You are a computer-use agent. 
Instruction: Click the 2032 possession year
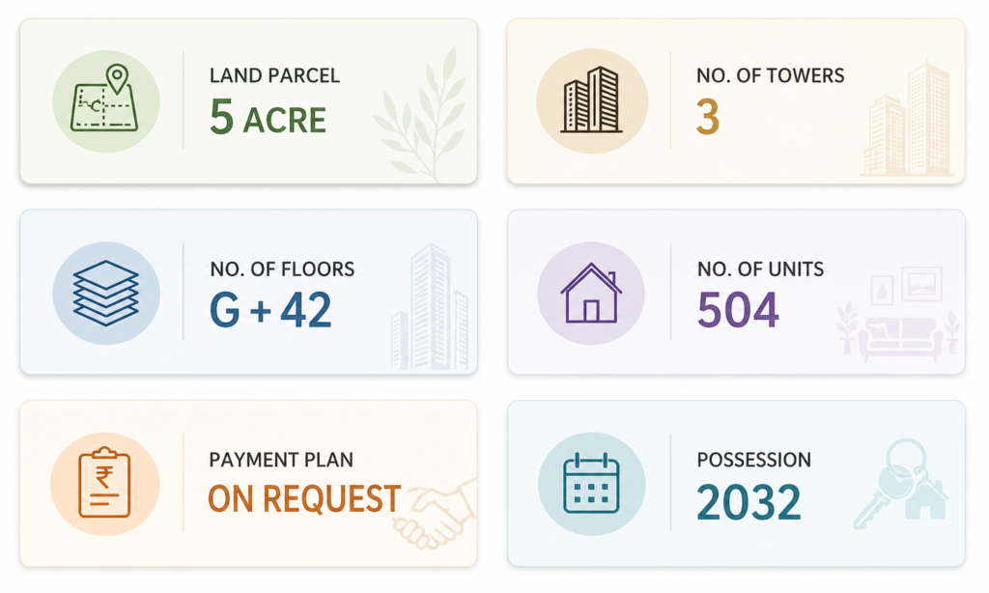749,501
